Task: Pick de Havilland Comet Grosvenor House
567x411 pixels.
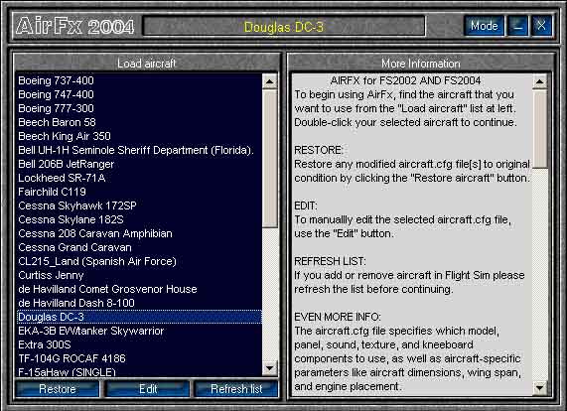Action: coord(139,289)
